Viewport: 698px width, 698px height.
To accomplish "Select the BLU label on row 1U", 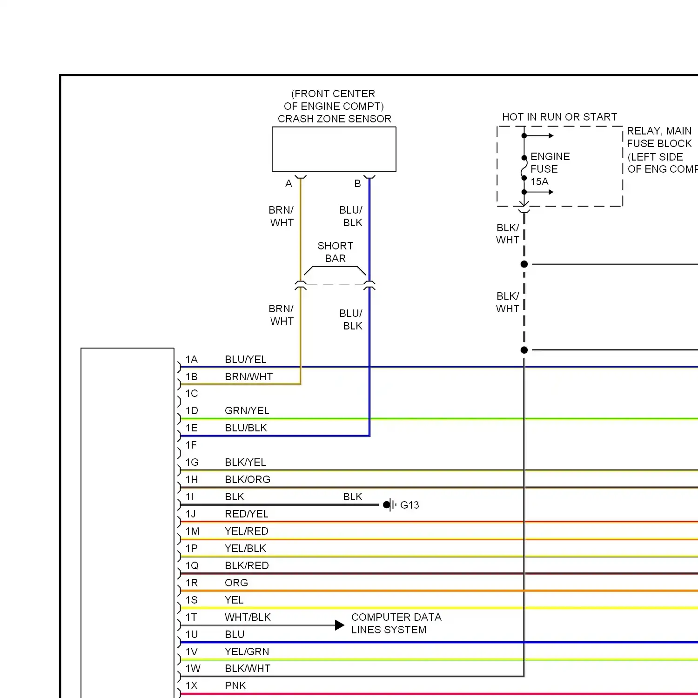I will [x=235, y=634].
